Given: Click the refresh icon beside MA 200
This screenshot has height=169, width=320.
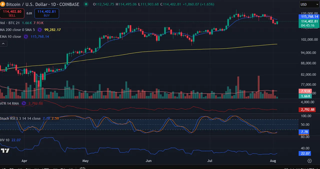Looking at the screenshot, I should tap(39, 30).
